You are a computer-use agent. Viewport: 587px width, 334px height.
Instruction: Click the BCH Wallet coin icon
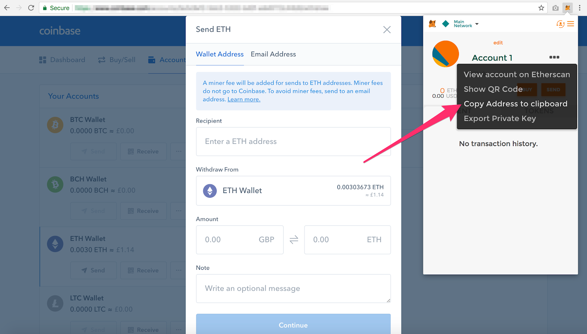(55, 185)
